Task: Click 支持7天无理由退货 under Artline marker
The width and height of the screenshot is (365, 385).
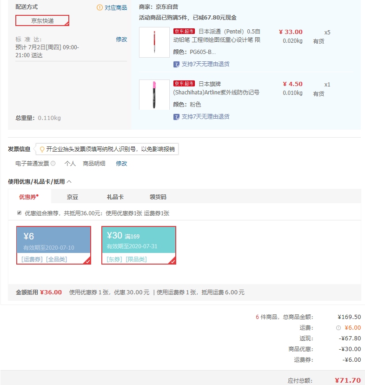Action: [206, 117]
